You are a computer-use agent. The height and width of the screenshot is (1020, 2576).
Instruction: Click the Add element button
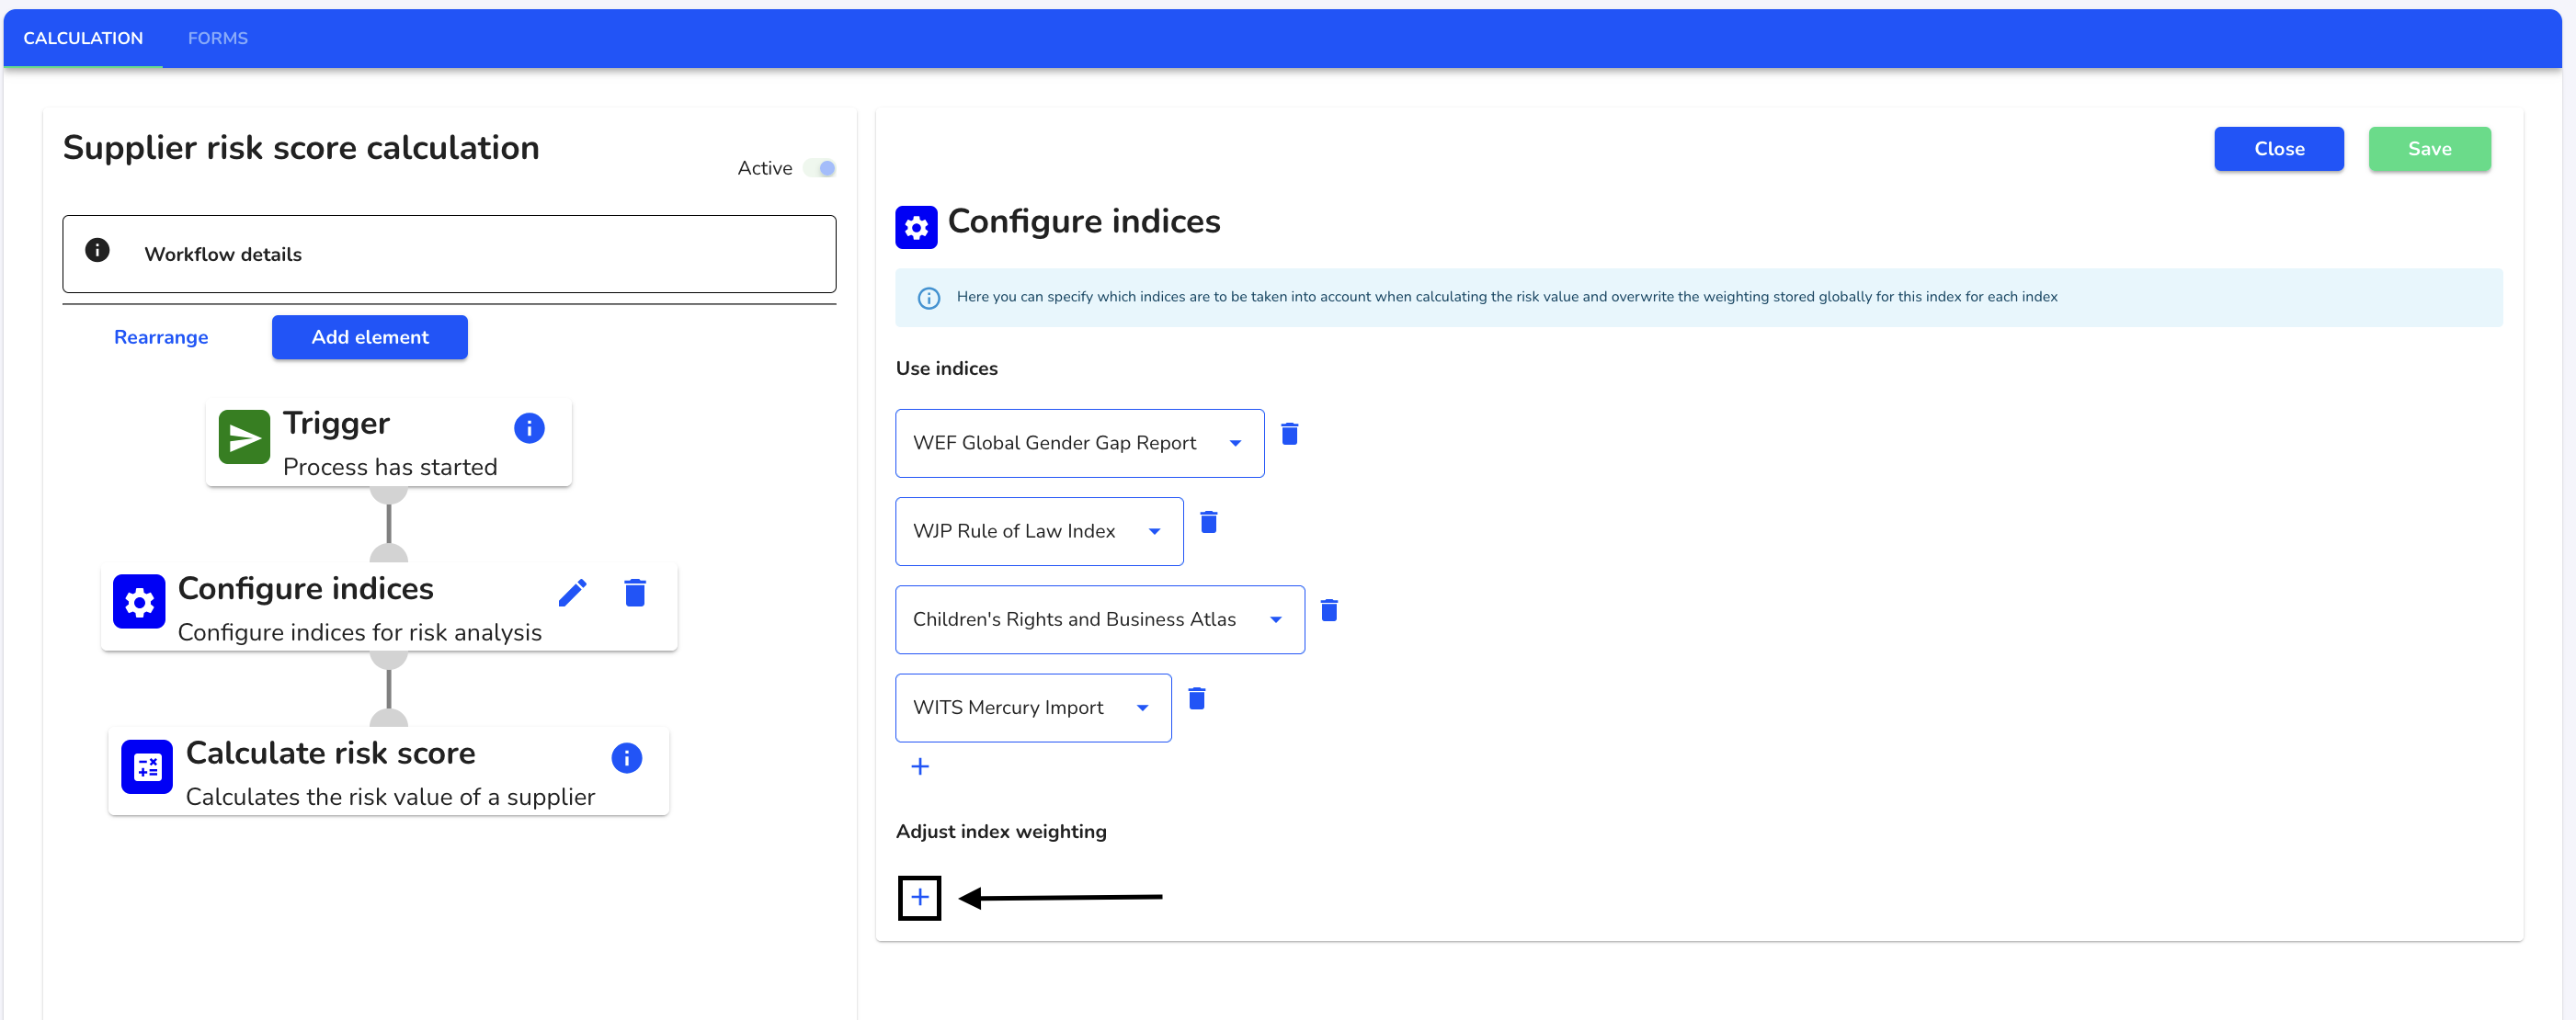coord(370,337)
